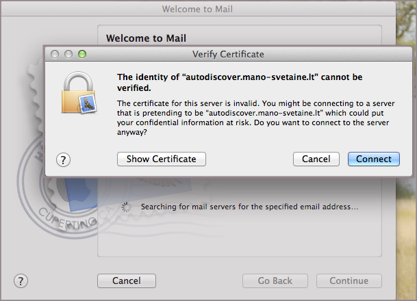Close the Verify Certificate dialog with red button

coord(55,54)
